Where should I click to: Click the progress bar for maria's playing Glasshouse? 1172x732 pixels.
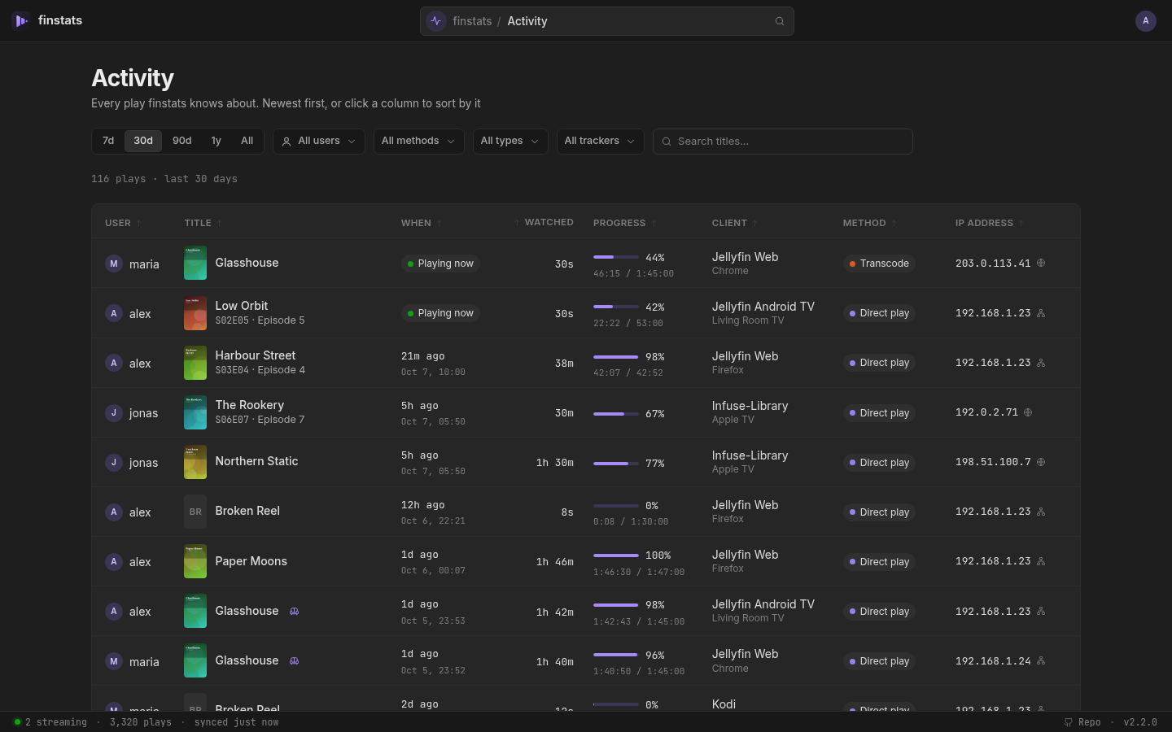click(x=616, y=257)
